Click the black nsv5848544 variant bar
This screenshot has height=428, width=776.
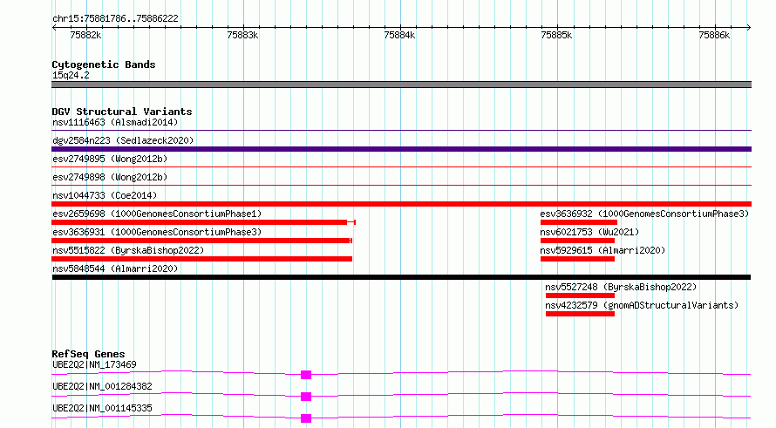(401, 277)
